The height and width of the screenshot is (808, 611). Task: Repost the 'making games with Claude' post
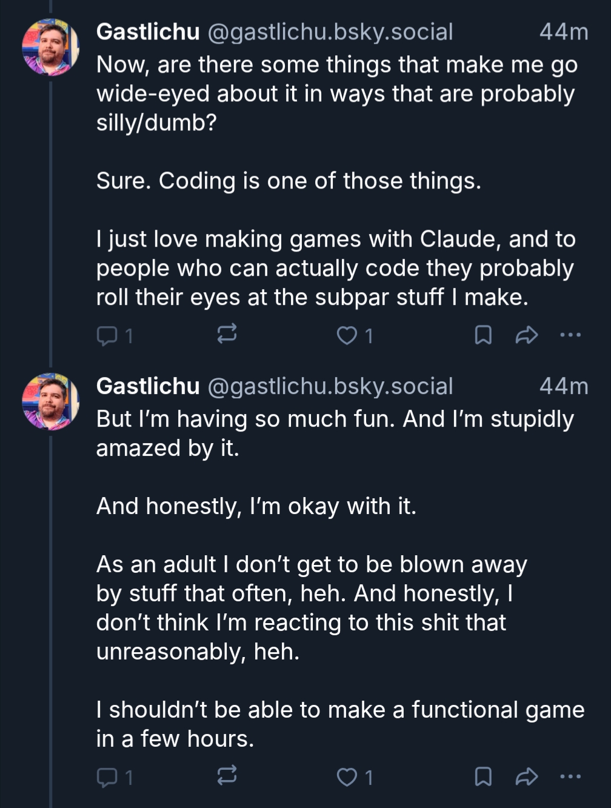[x=227, y=335]
